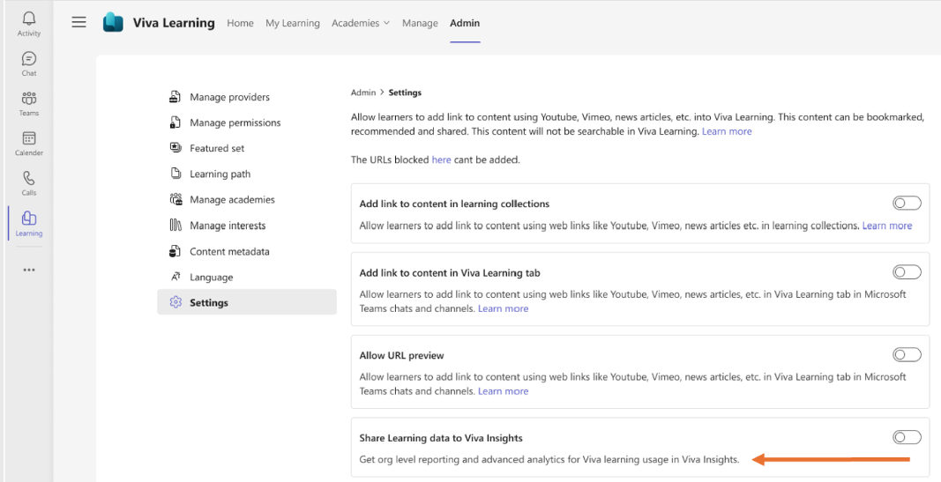Go to the Home tab

(240, 23)
